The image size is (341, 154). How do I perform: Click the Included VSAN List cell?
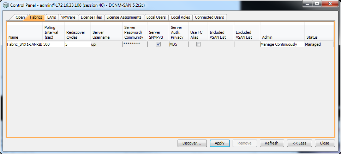tap(221, 44)
